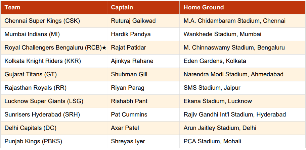Select the Punjab Kings (PBKS) cell
306x150 pixels.
coord(33,141)
